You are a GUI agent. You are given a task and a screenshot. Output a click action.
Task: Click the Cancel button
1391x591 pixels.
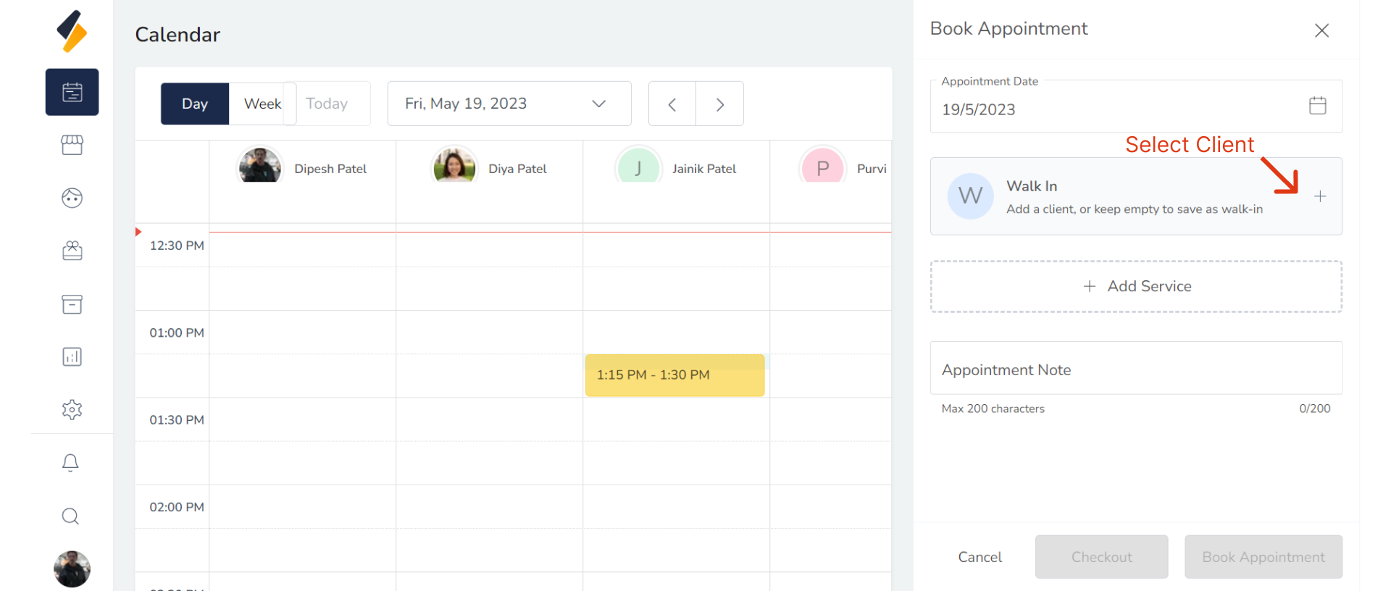(979, 557)
